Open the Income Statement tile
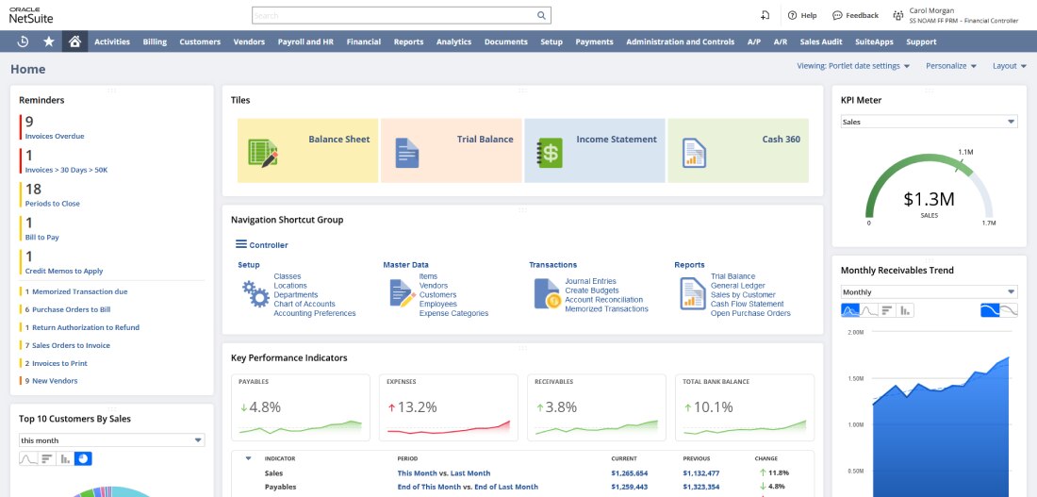The width and height of the screenshot is (1037, 497). coord(595,150)
